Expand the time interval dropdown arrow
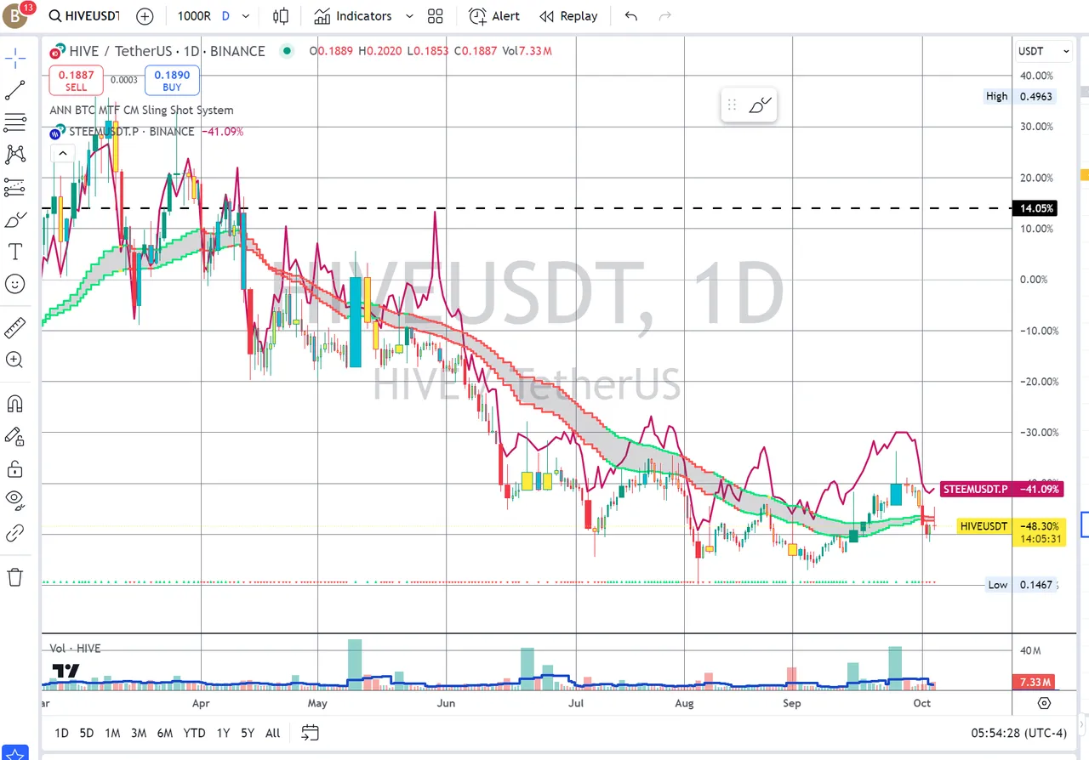 (246, 16)
